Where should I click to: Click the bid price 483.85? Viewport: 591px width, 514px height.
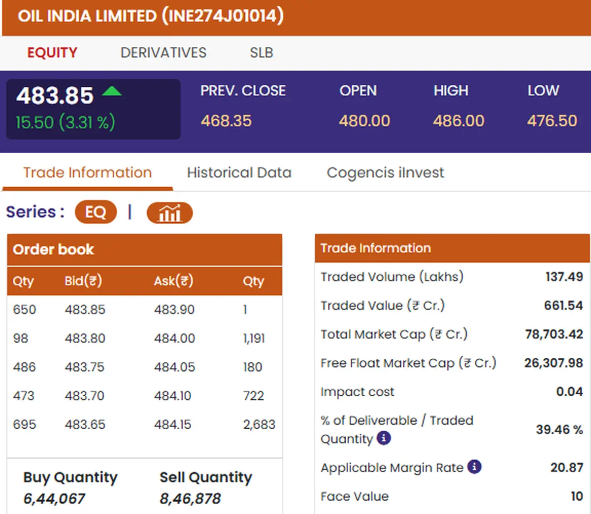coord(85,309)
